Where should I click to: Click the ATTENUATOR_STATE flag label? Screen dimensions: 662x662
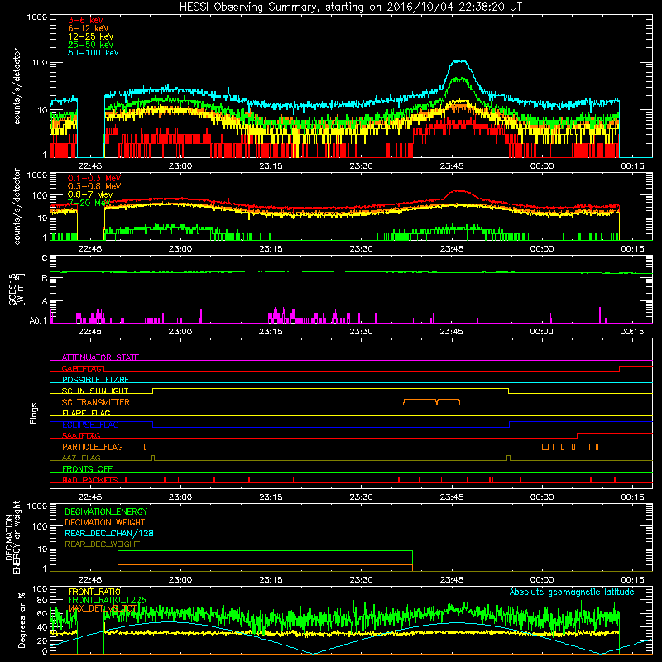click(100, 357)
